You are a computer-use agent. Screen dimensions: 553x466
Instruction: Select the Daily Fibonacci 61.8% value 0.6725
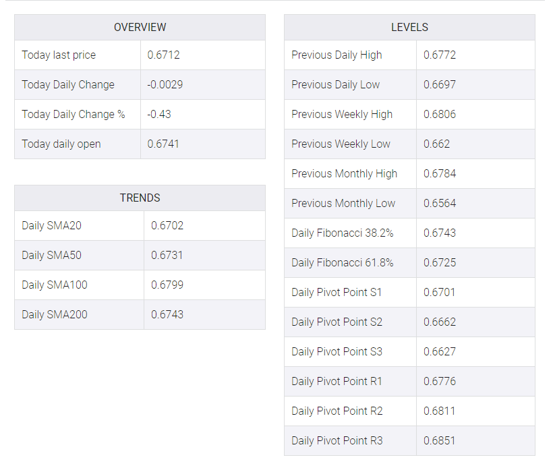pos(440,262)
